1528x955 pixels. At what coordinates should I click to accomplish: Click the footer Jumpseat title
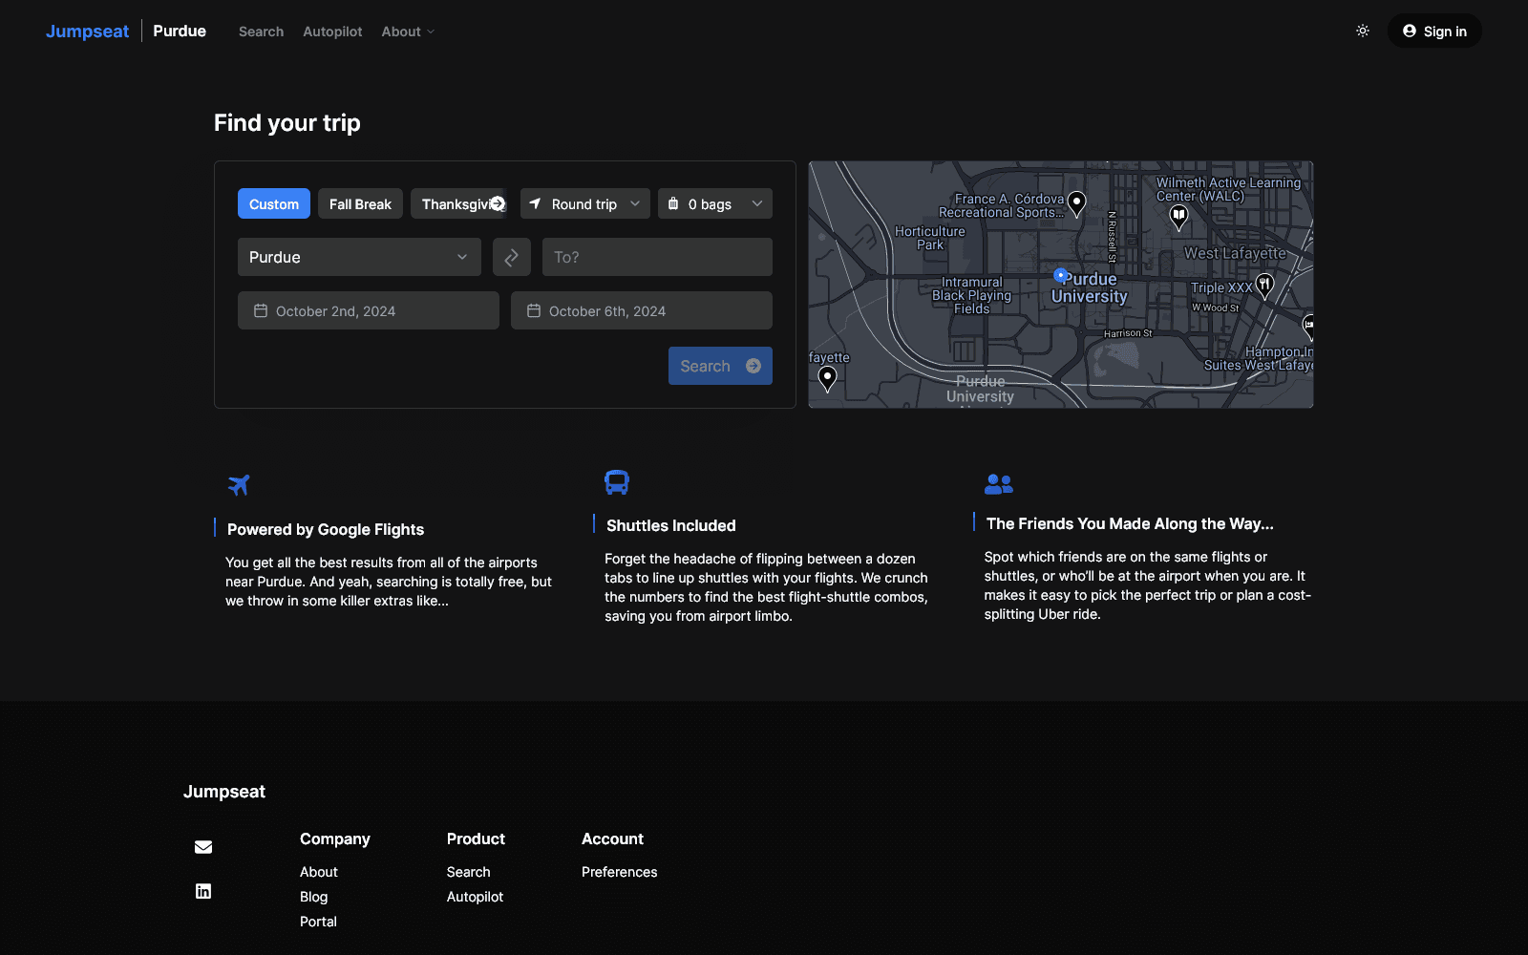224,792
